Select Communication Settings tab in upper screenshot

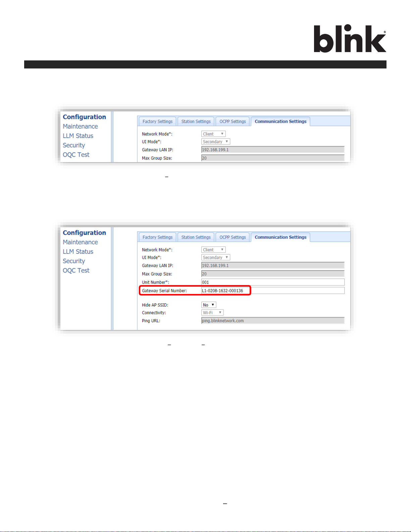coord(280,122)
